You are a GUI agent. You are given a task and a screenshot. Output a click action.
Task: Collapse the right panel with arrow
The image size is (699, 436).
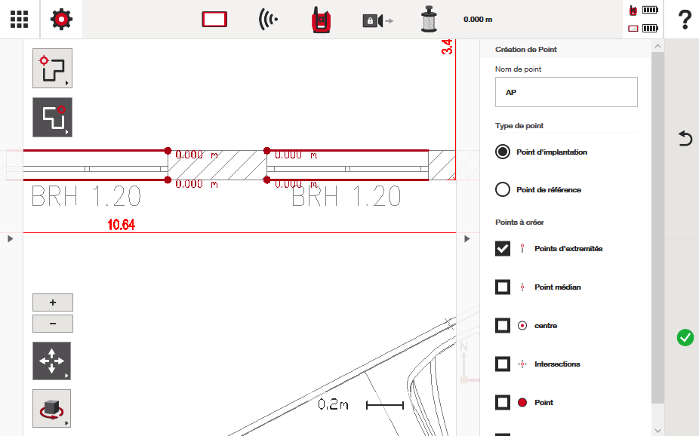(x=467, y=239)
